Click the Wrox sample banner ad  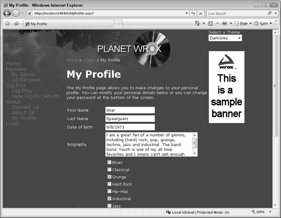point(227,87)
